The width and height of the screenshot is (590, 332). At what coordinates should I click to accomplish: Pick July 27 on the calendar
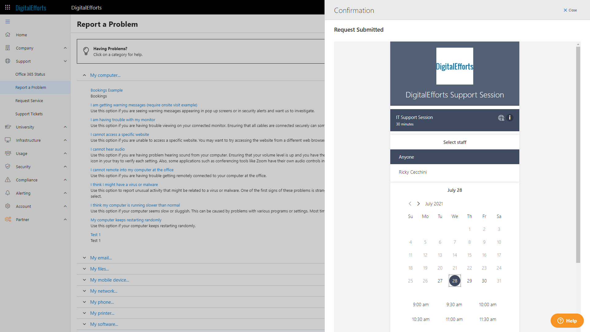[440, 281]
